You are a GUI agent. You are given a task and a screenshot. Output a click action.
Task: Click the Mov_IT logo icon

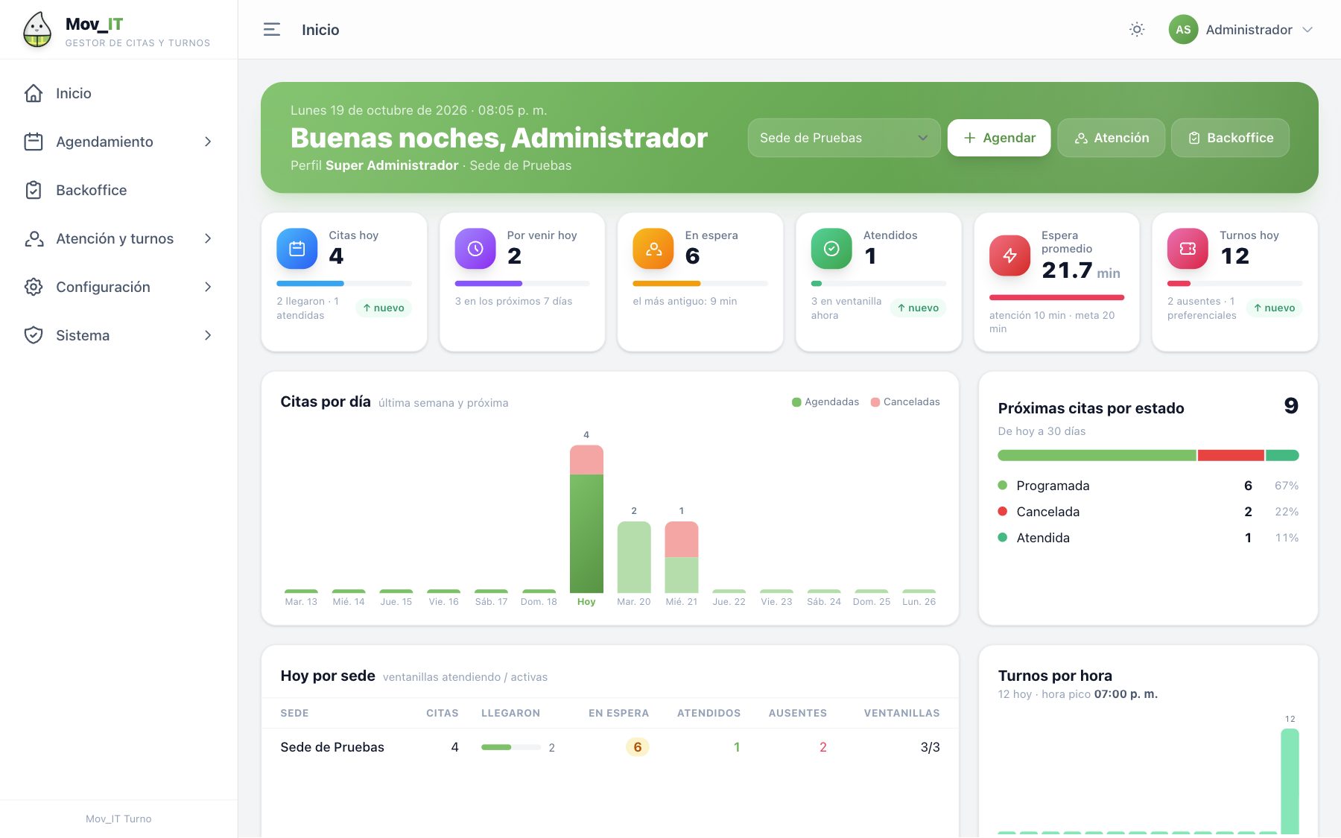coord(37,30)
